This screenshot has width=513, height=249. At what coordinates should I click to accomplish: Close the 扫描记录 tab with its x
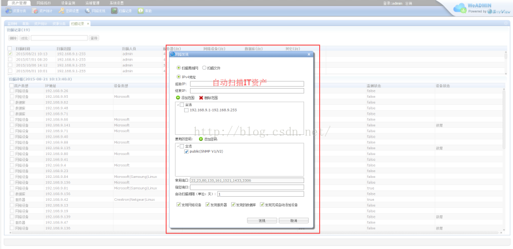(87, 23)
